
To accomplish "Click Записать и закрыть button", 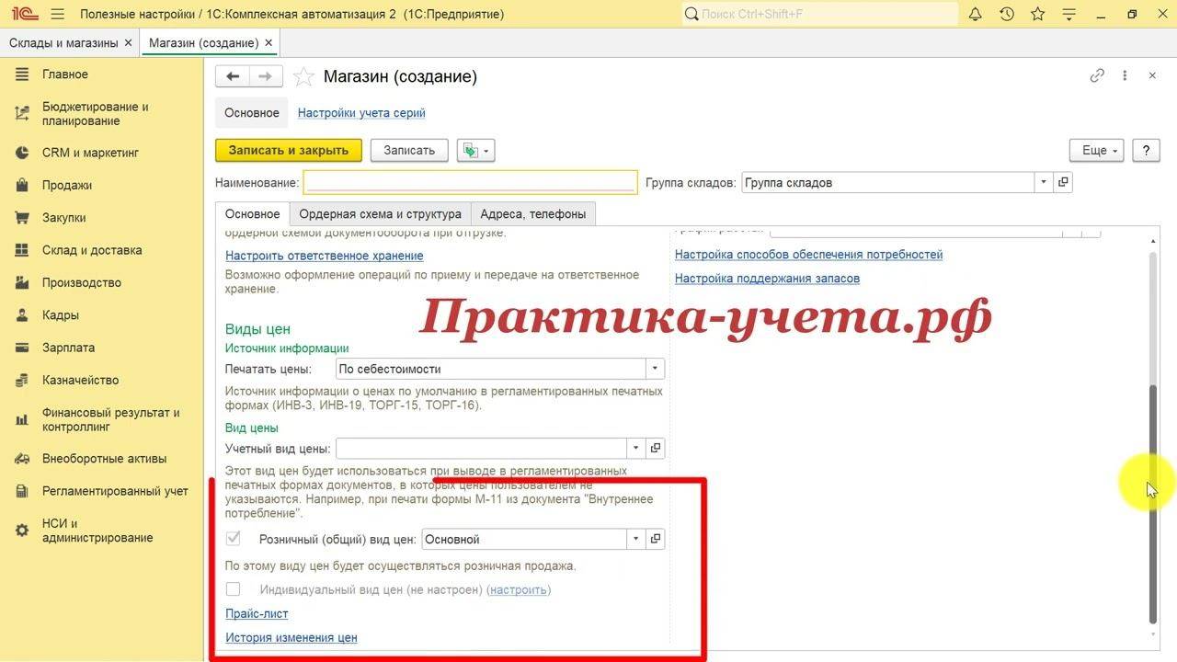I will [289, 150].
